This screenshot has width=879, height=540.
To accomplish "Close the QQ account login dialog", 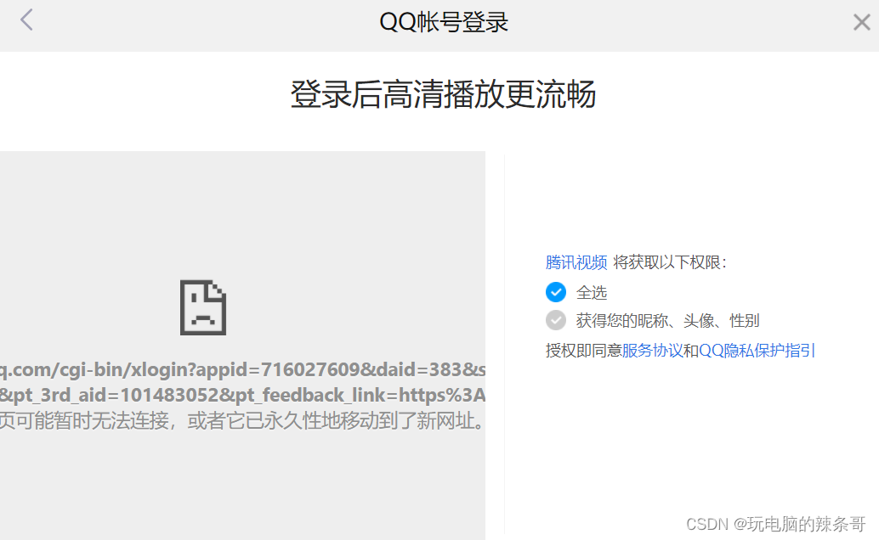I will [x=862, y=22].
